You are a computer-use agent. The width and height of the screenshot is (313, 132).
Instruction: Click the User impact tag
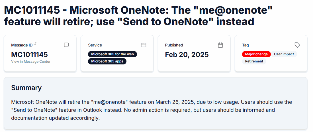284,54
